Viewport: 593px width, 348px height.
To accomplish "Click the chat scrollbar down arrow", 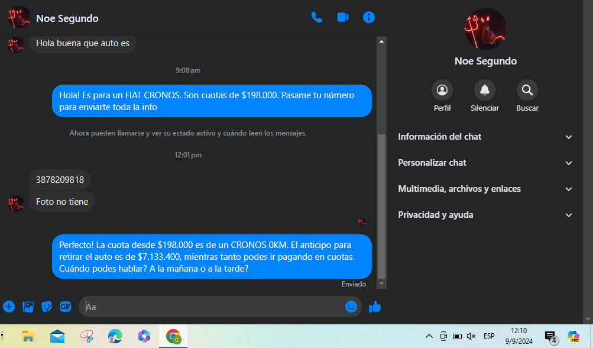I will (381, 283).
